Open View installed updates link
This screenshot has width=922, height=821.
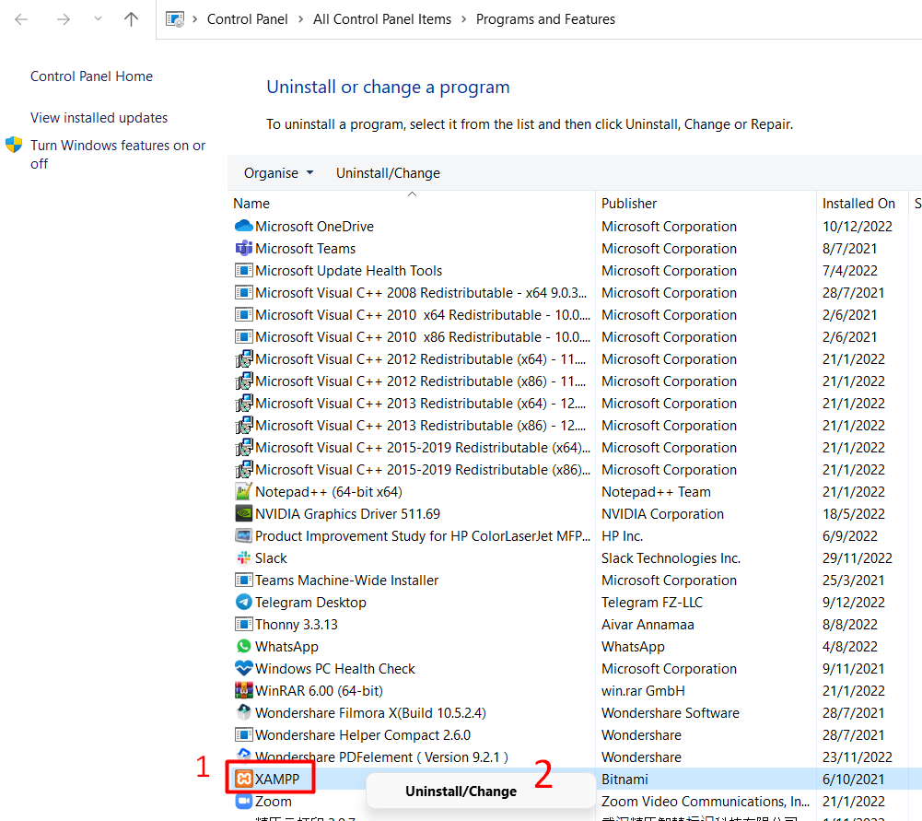[x=99, y=118]
